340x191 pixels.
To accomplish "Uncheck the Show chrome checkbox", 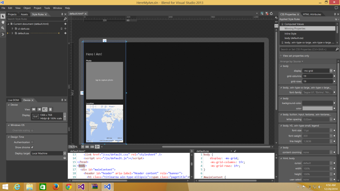I will (32, 147).
